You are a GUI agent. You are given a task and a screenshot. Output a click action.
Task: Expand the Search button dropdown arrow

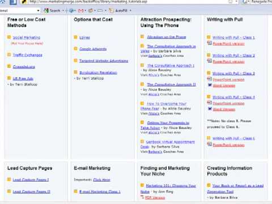coord(63,11)
